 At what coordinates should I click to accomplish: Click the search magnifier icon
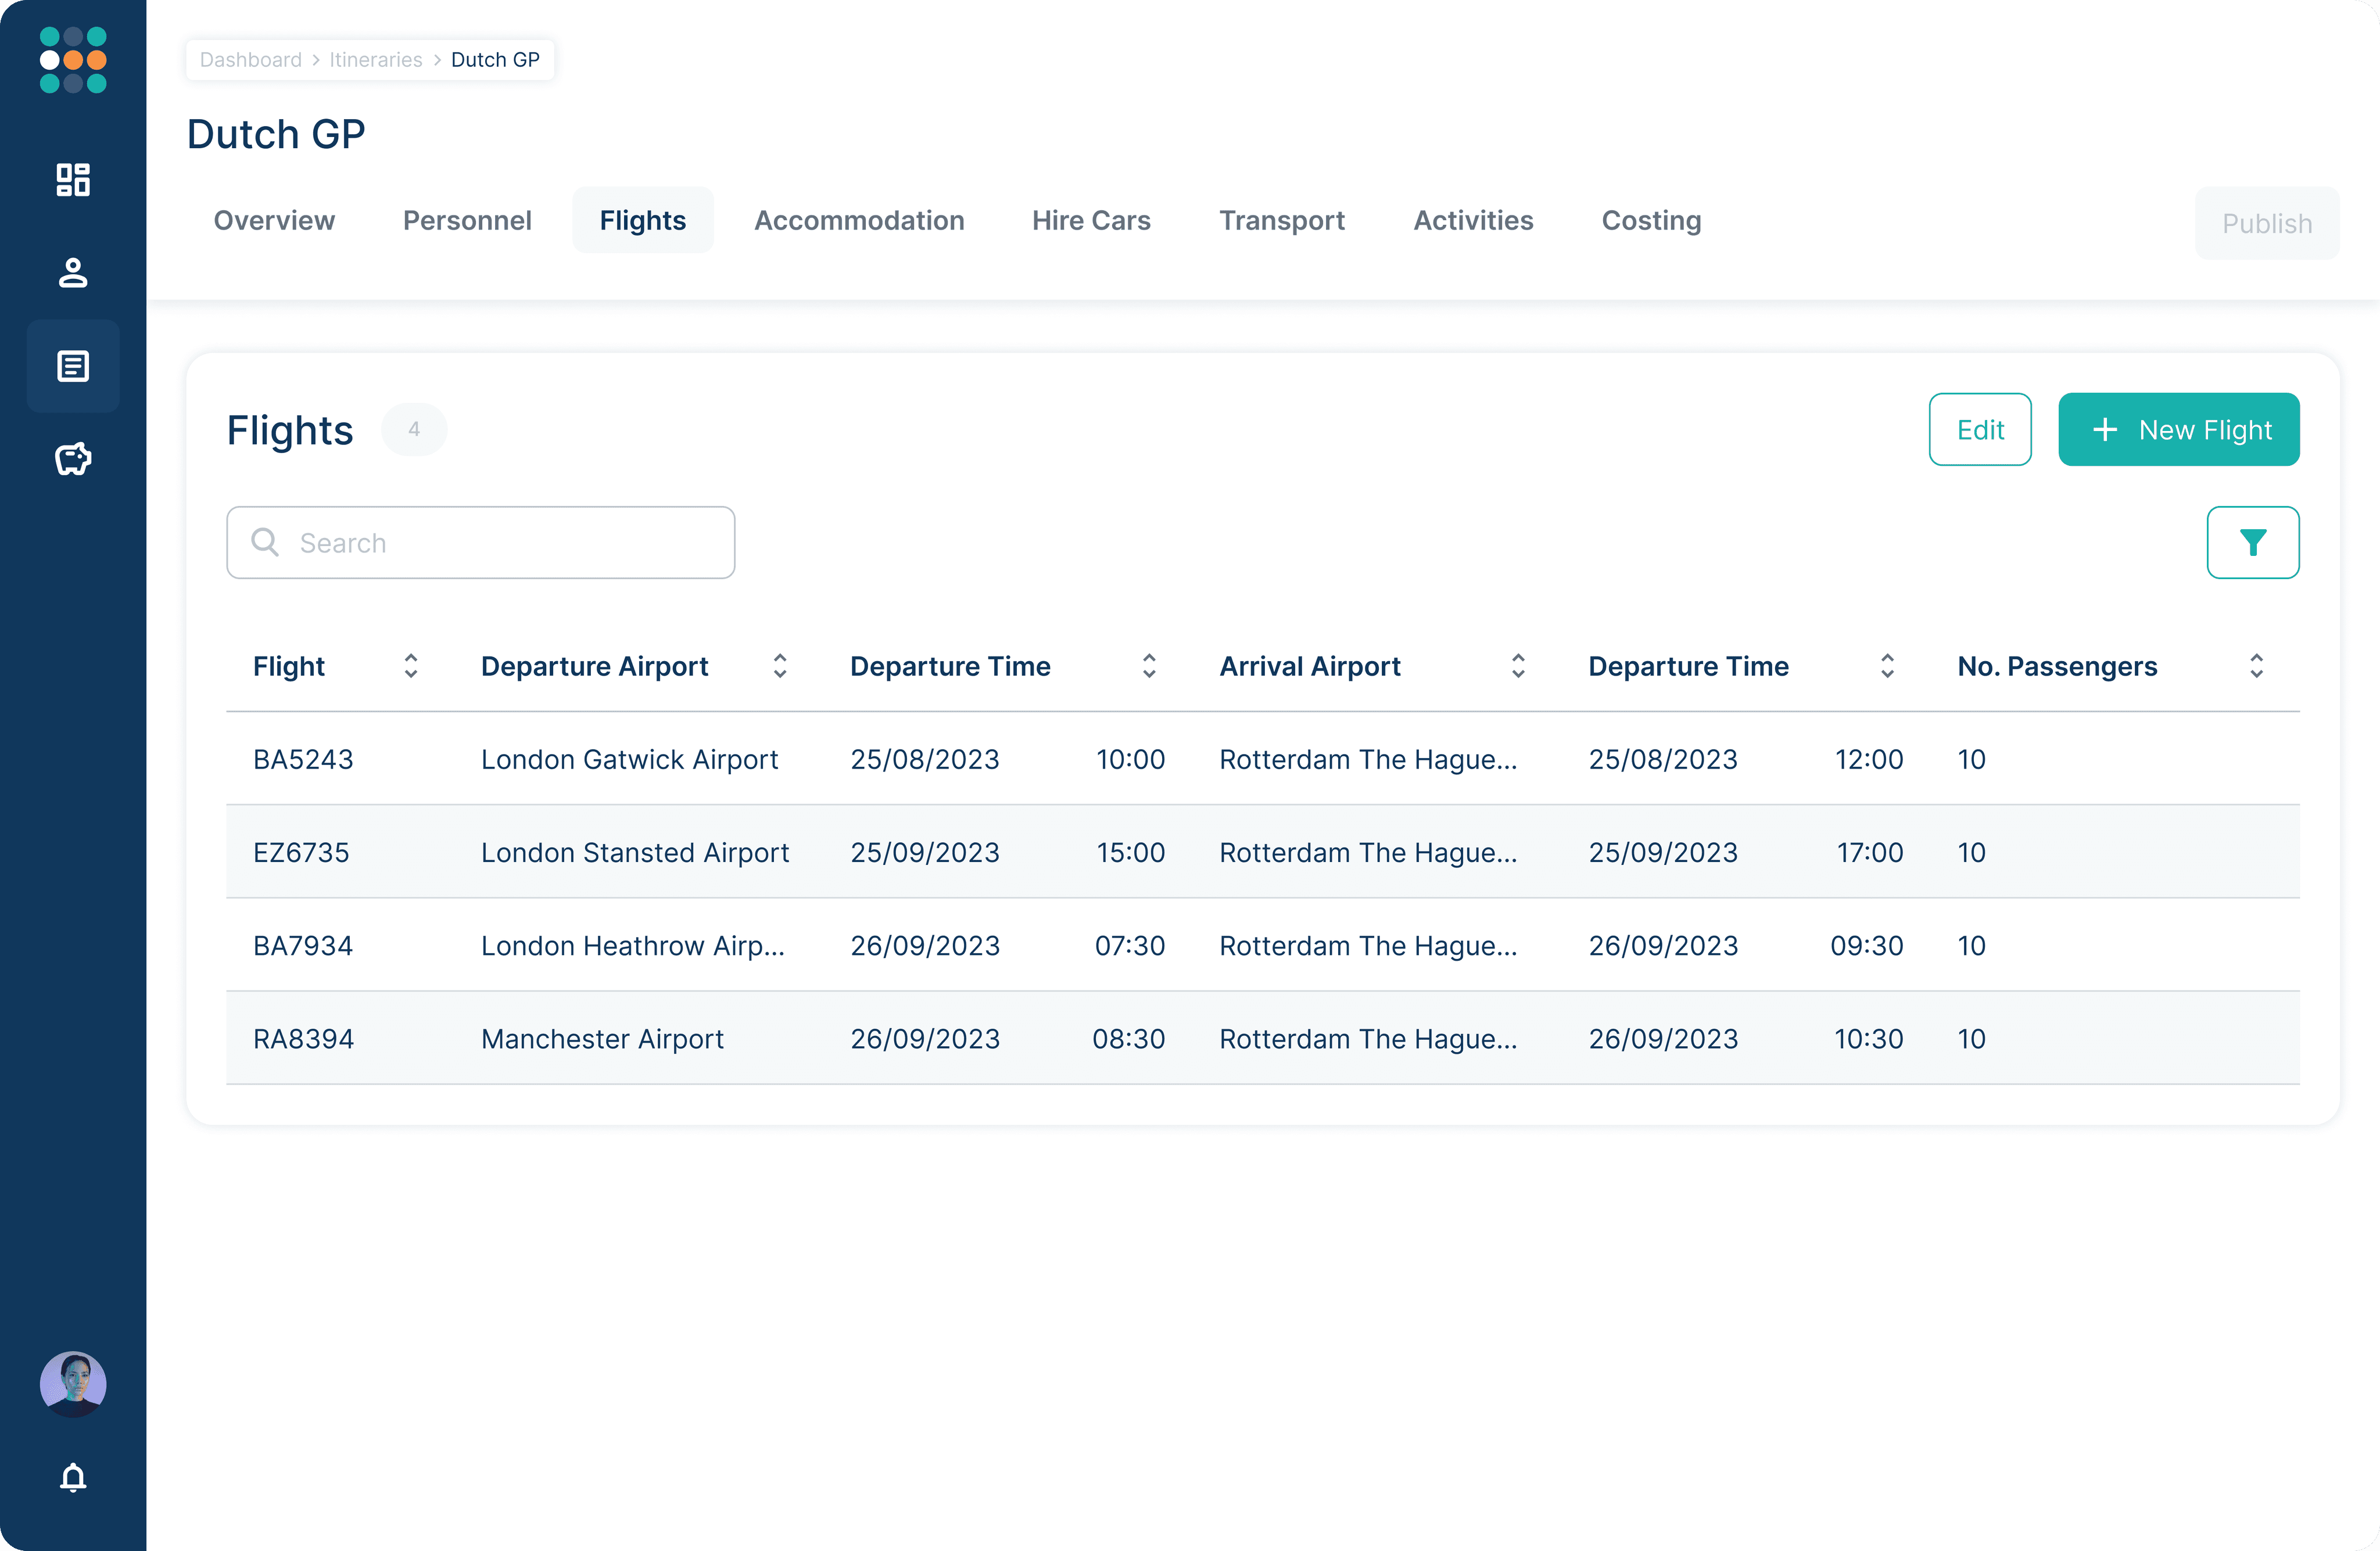click(265, 542)
